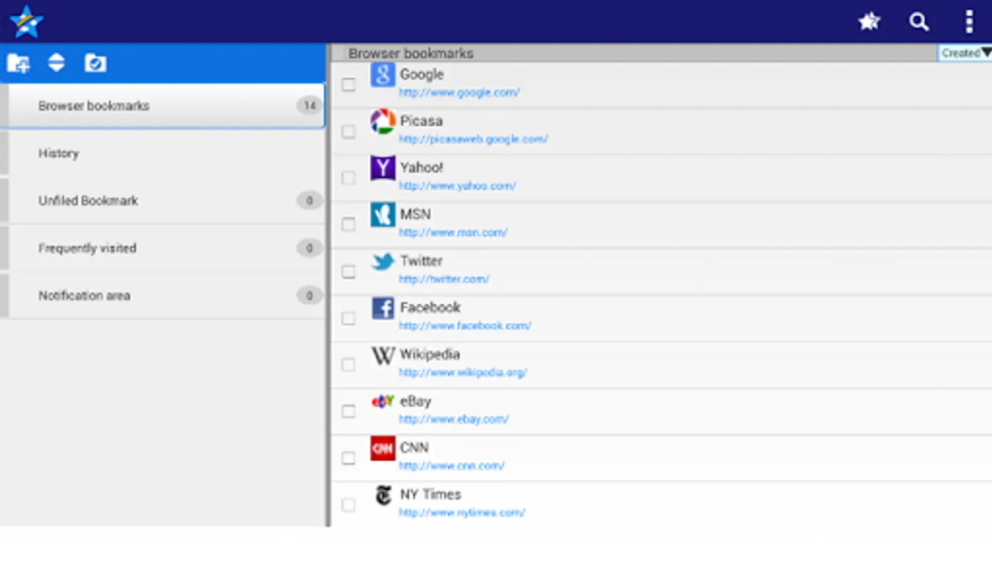Open the Unfiled Bookmark folder
The height and width of the screenshot is (565, 992).
163,201
